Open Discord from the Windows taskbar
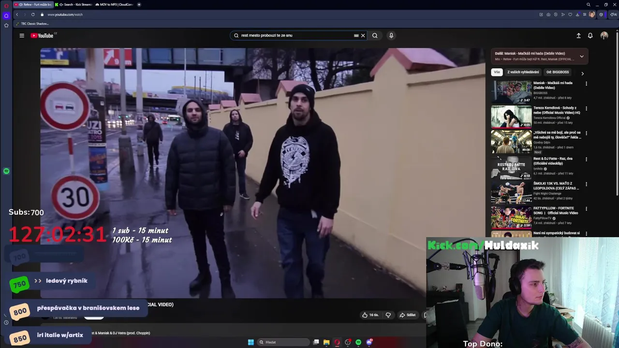 tap(369, 342)
